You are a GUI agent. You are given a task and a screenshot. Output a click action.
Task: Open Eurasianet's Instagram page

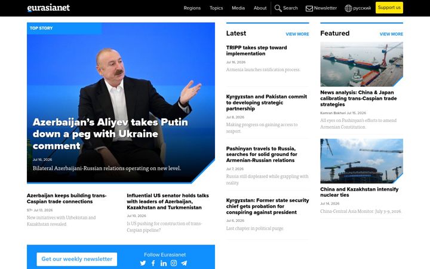pyautogui.click(x=174, y=263)
